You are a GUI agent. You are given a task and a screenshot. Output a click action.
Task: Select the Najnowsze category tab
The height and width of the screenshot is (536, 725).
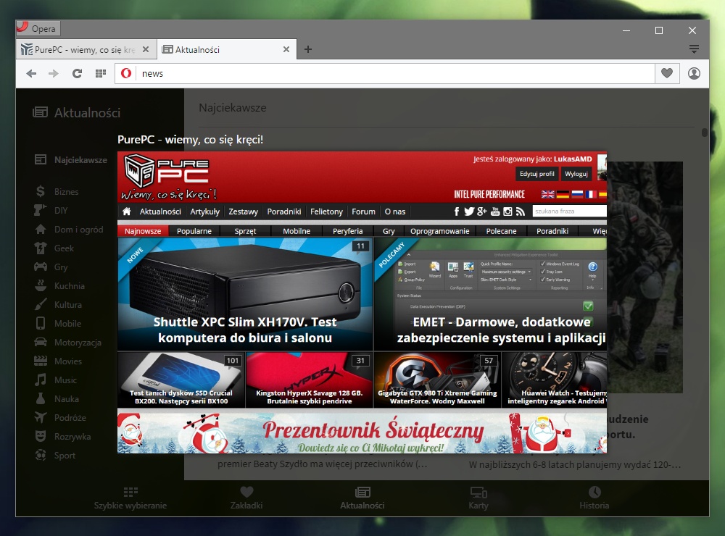[x=143, y=231]
